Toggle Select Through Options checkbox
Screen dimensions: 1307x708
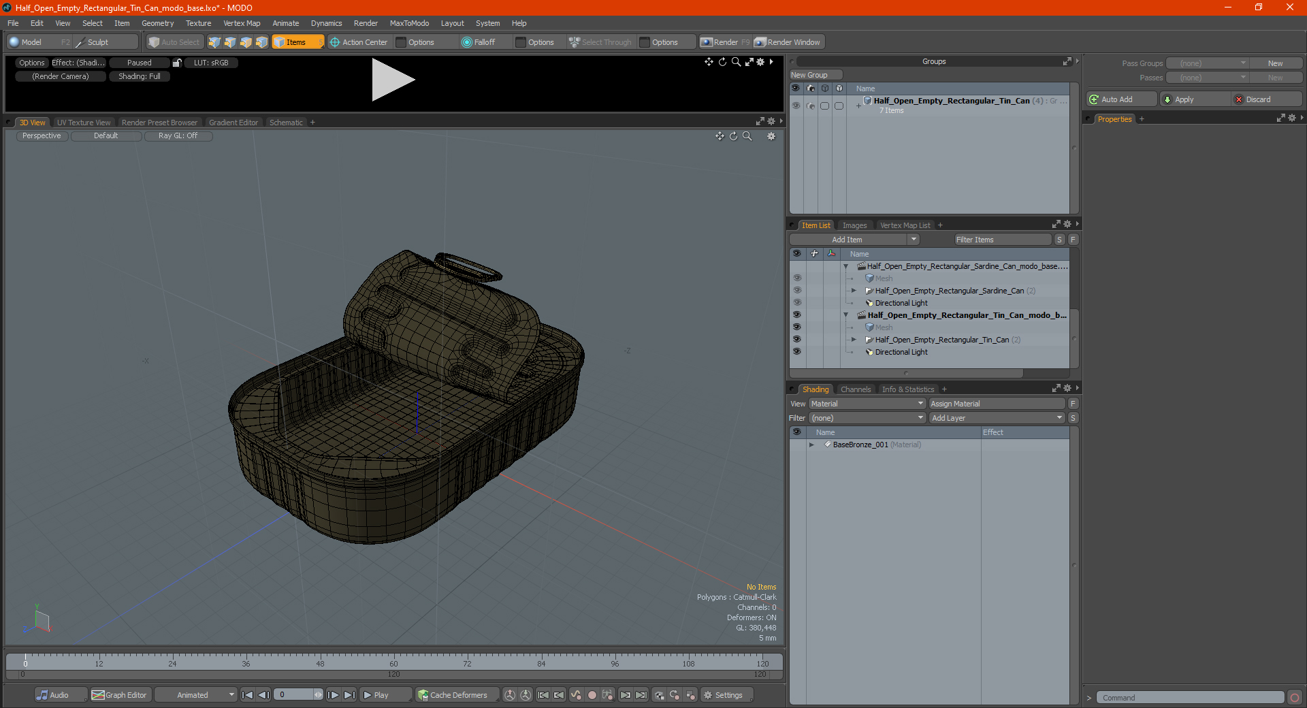(x=645, y=42)
